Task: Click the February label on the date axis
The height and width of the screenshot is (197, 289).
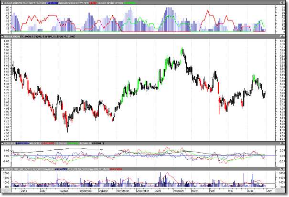Action: [179, 190]
